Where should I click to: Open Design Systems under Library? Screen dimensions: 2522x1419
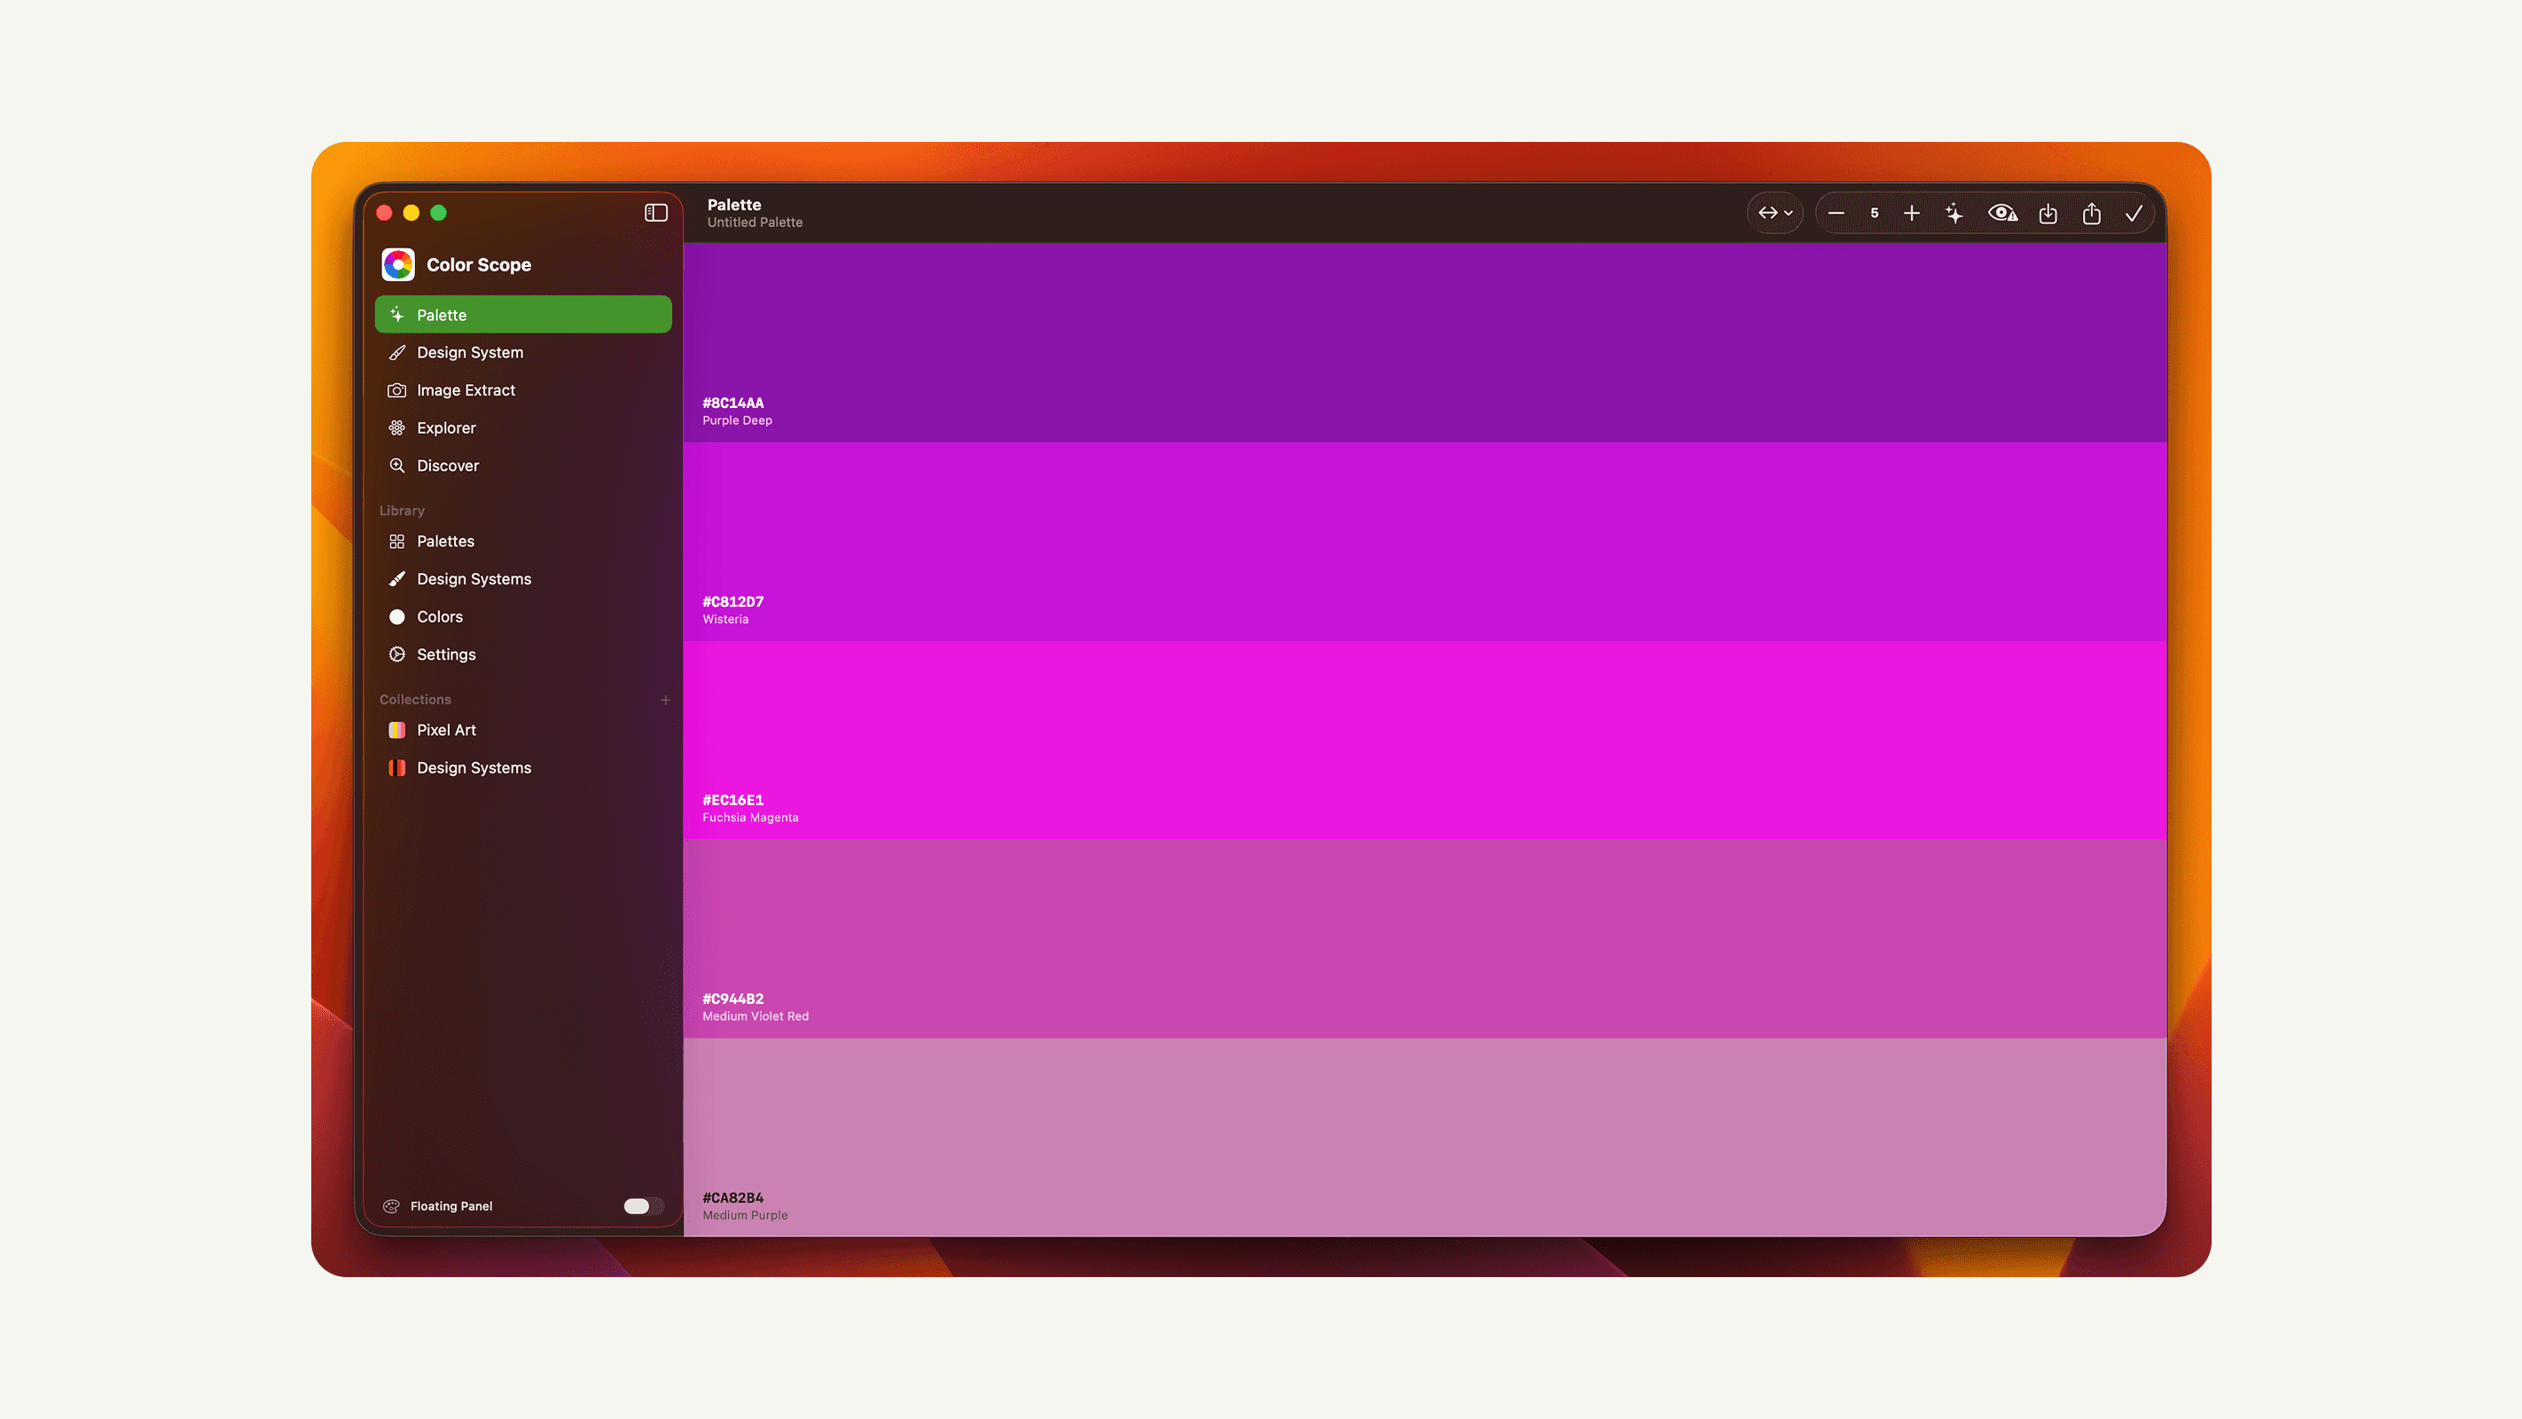click(x=523, y=579)
